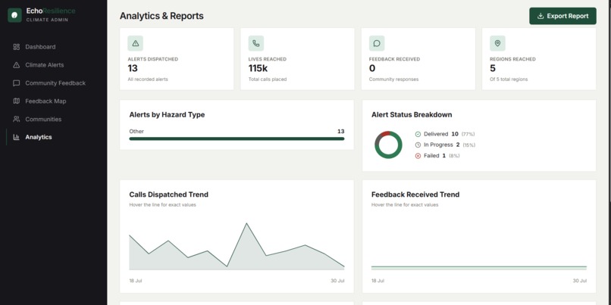Click the Calls Dispatched Trend area chart
The height and width of the screenshot is (305, 611).
pyautogui.click(x=237, y=247)
